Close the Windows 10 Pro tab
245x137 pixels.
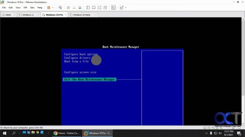tap(66, 15)
